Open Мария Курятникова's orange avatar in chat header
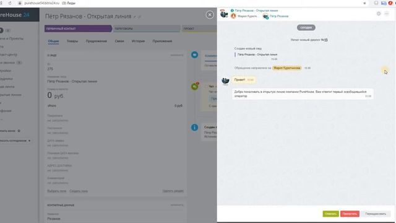 tap(233, 16)
